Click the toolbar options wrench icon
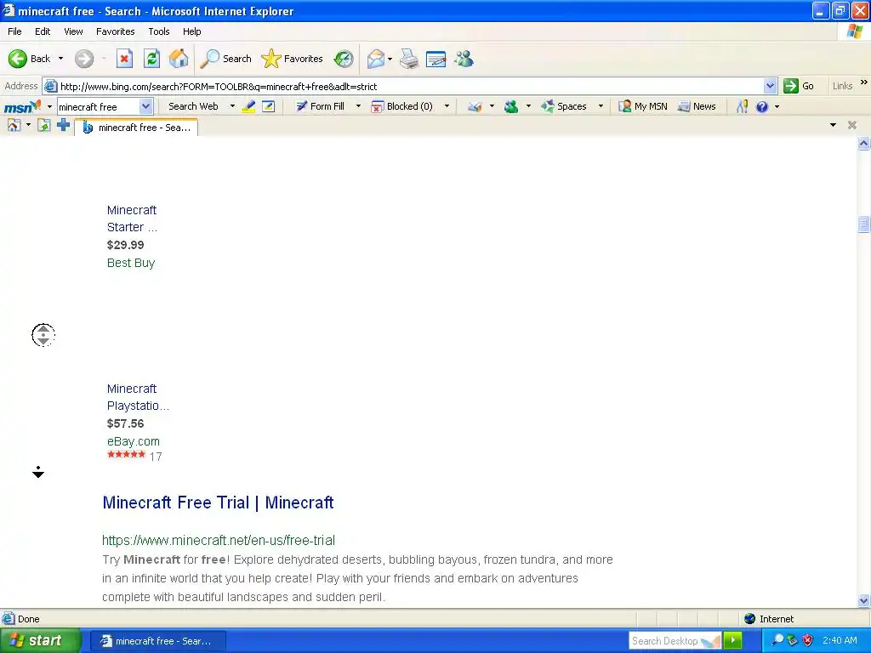Image resolution: width=871 pixels, height=653 pixels. point(742,106)
